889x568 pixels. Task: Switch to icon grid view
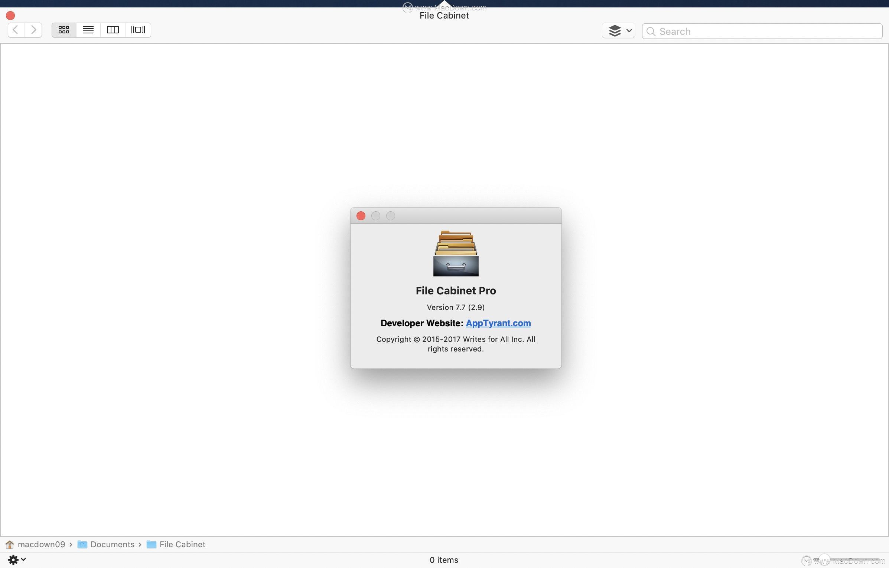click(64, 30)
